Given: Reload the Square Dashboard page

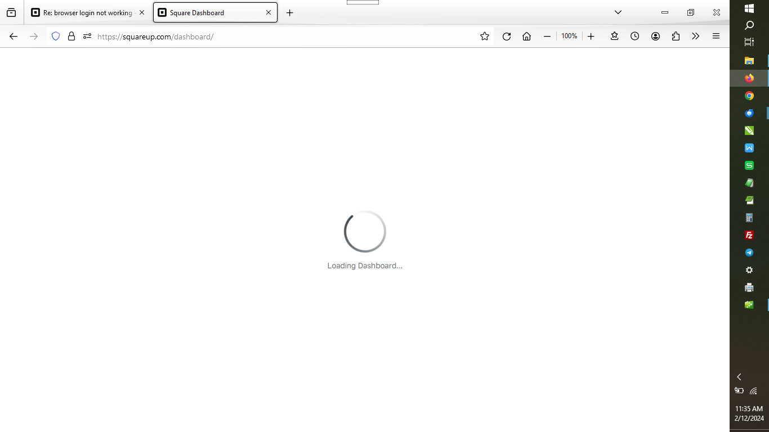Looking at the screenshot, I should pyautogui.click(x=507, y=36).
